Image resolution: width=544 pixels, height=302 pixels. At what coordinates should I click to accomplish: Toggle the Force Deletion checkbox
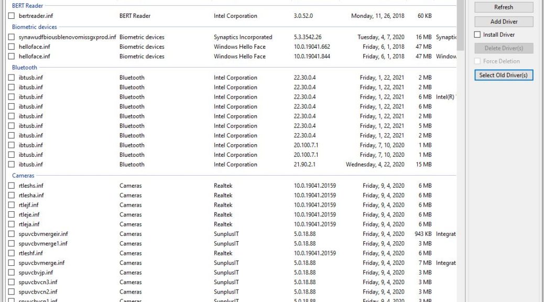click(477, 61)
